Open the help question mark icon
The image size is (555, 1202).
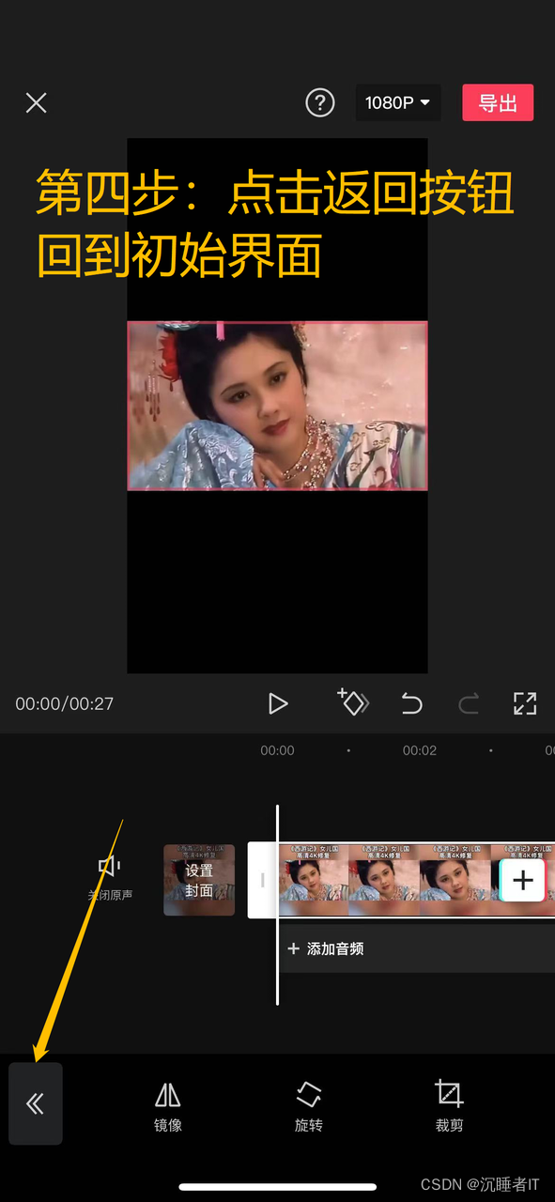pos(320,103)
